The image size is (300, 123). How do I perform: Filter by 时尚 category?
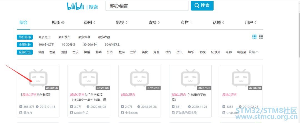(x=168, y=52)
